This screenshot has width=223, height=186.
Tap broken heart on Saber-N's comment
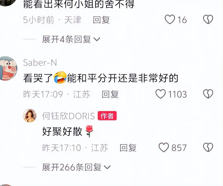click(x=208, y=94)
